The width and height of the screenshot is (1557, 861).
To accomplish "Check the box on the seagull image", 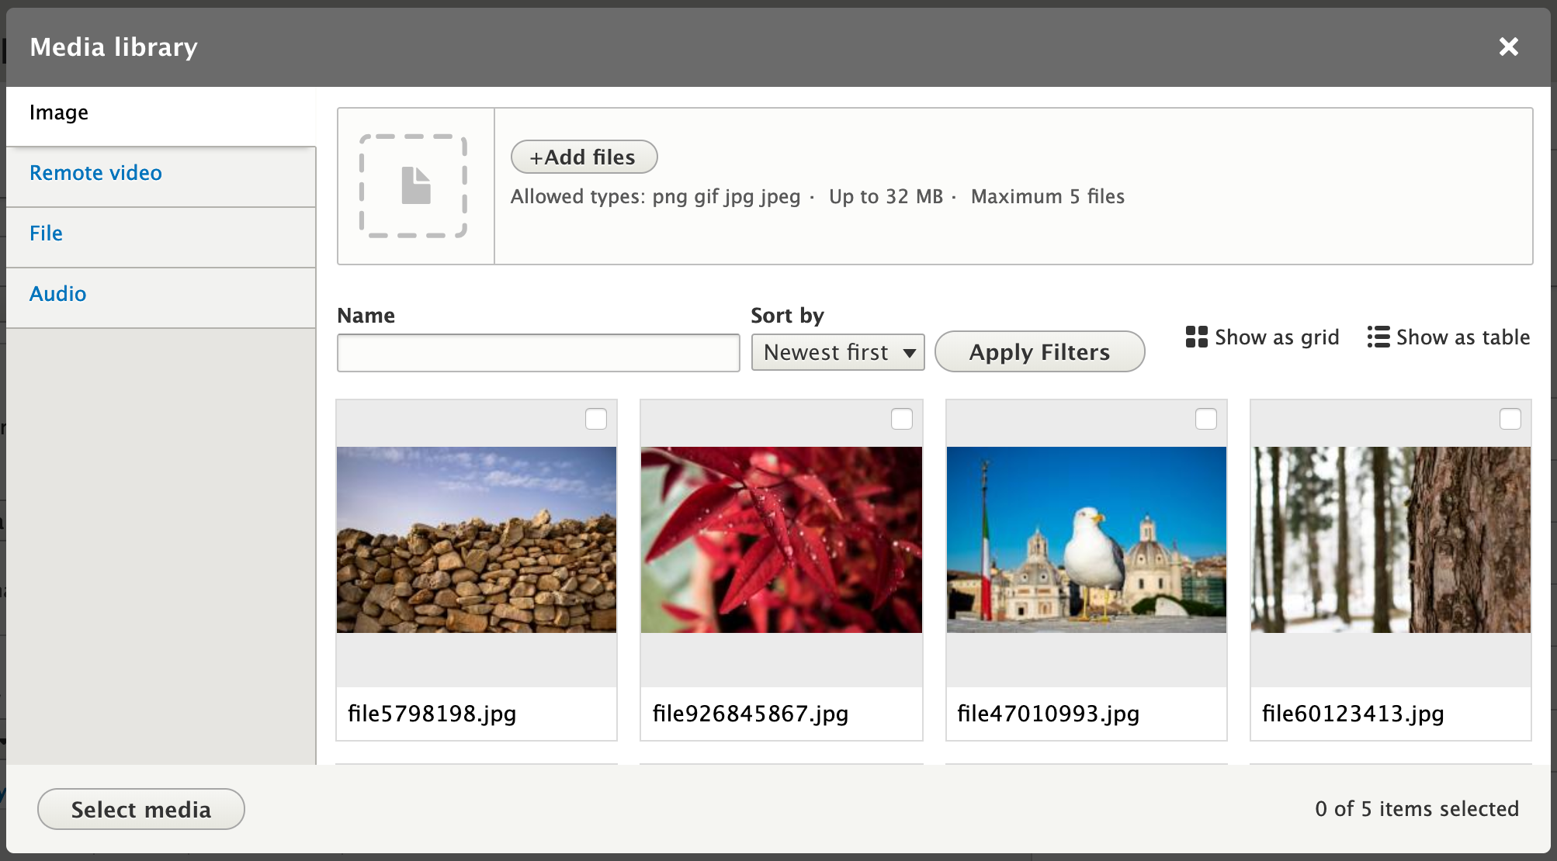I will [x=1207, y=419].
